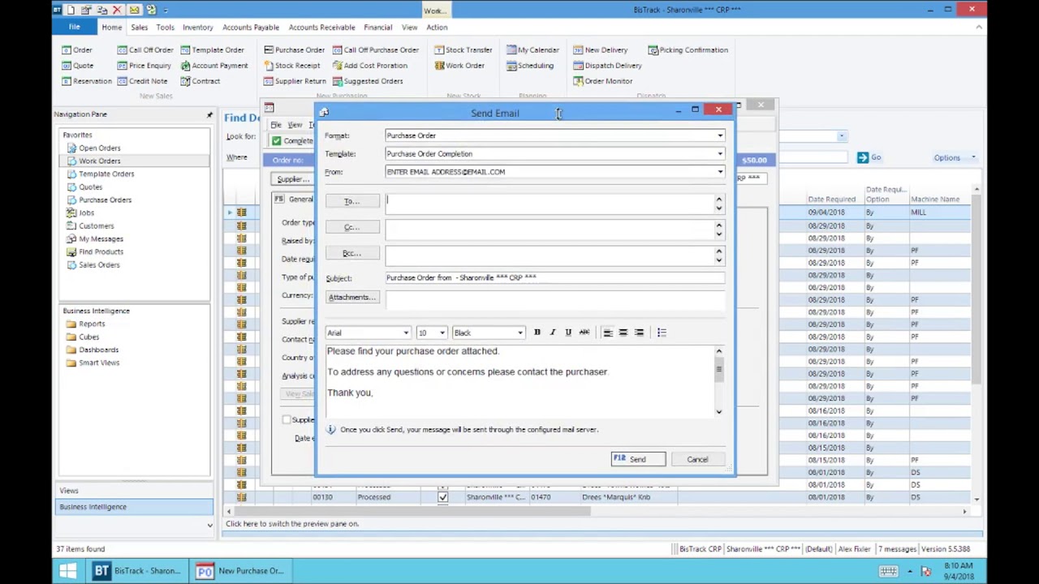Toggle the checkbox in the 00130 row

click(x=442, y=496)
